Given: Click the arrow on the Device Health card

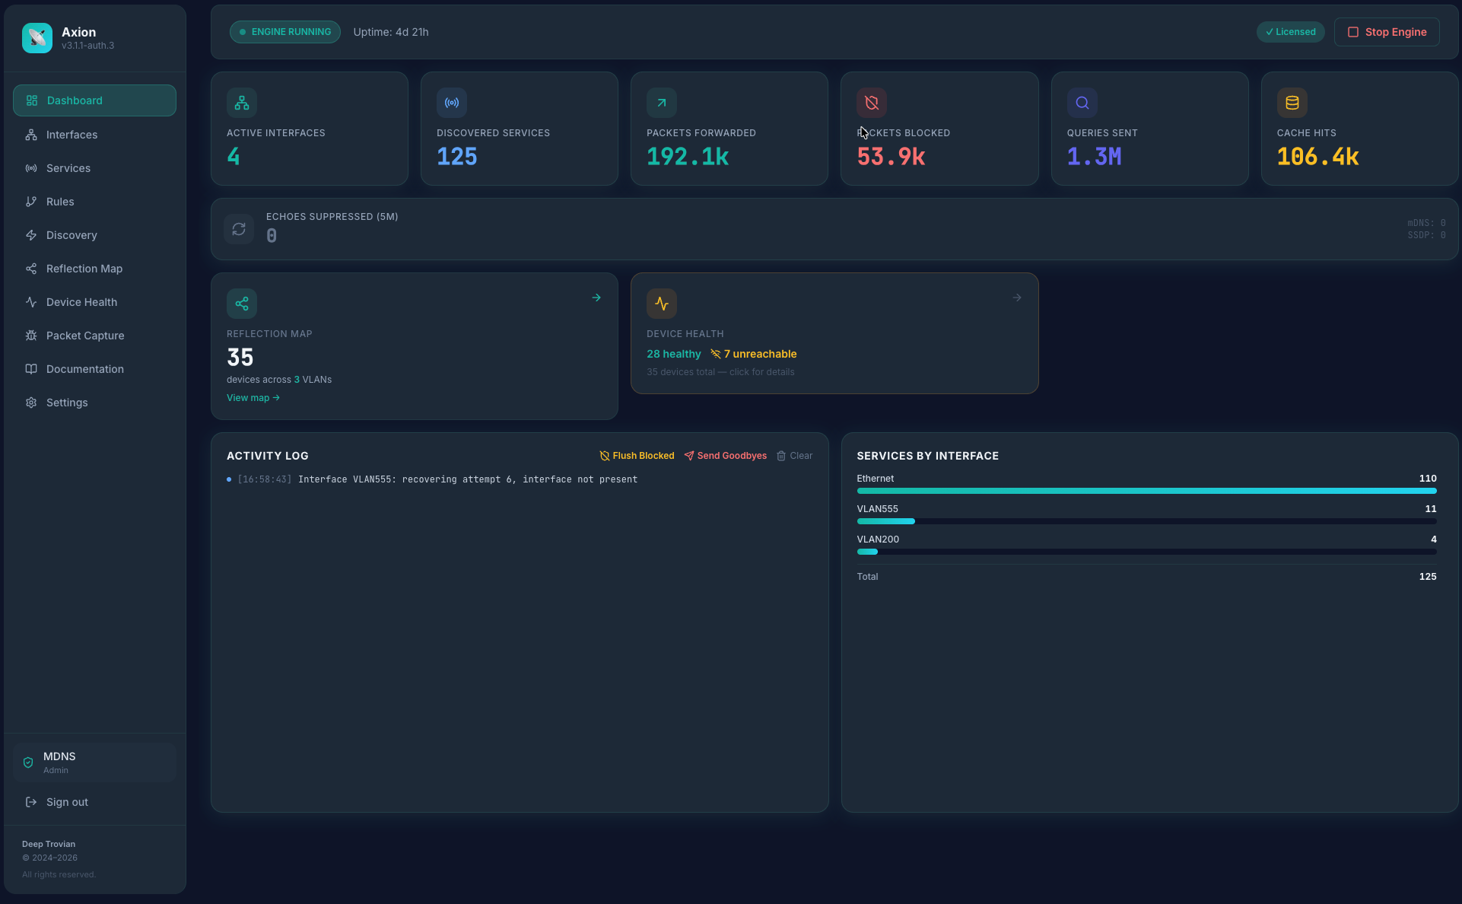Looking at the screenshot, I should coord(1017,298).
